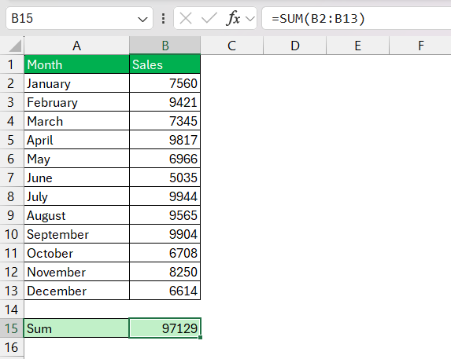
Task: Select row 1 header
Action: click(12, 64)
